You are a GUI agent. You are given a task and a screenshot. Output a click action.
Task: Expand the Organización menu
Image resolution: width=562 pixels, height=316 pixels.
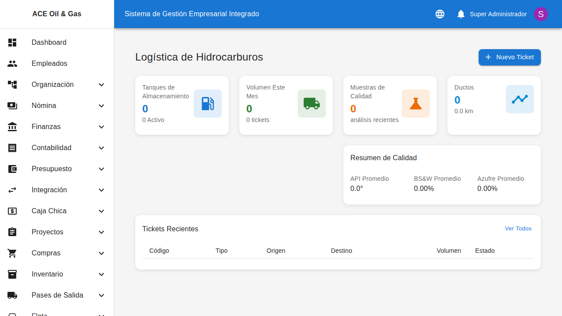click(101, 84)
